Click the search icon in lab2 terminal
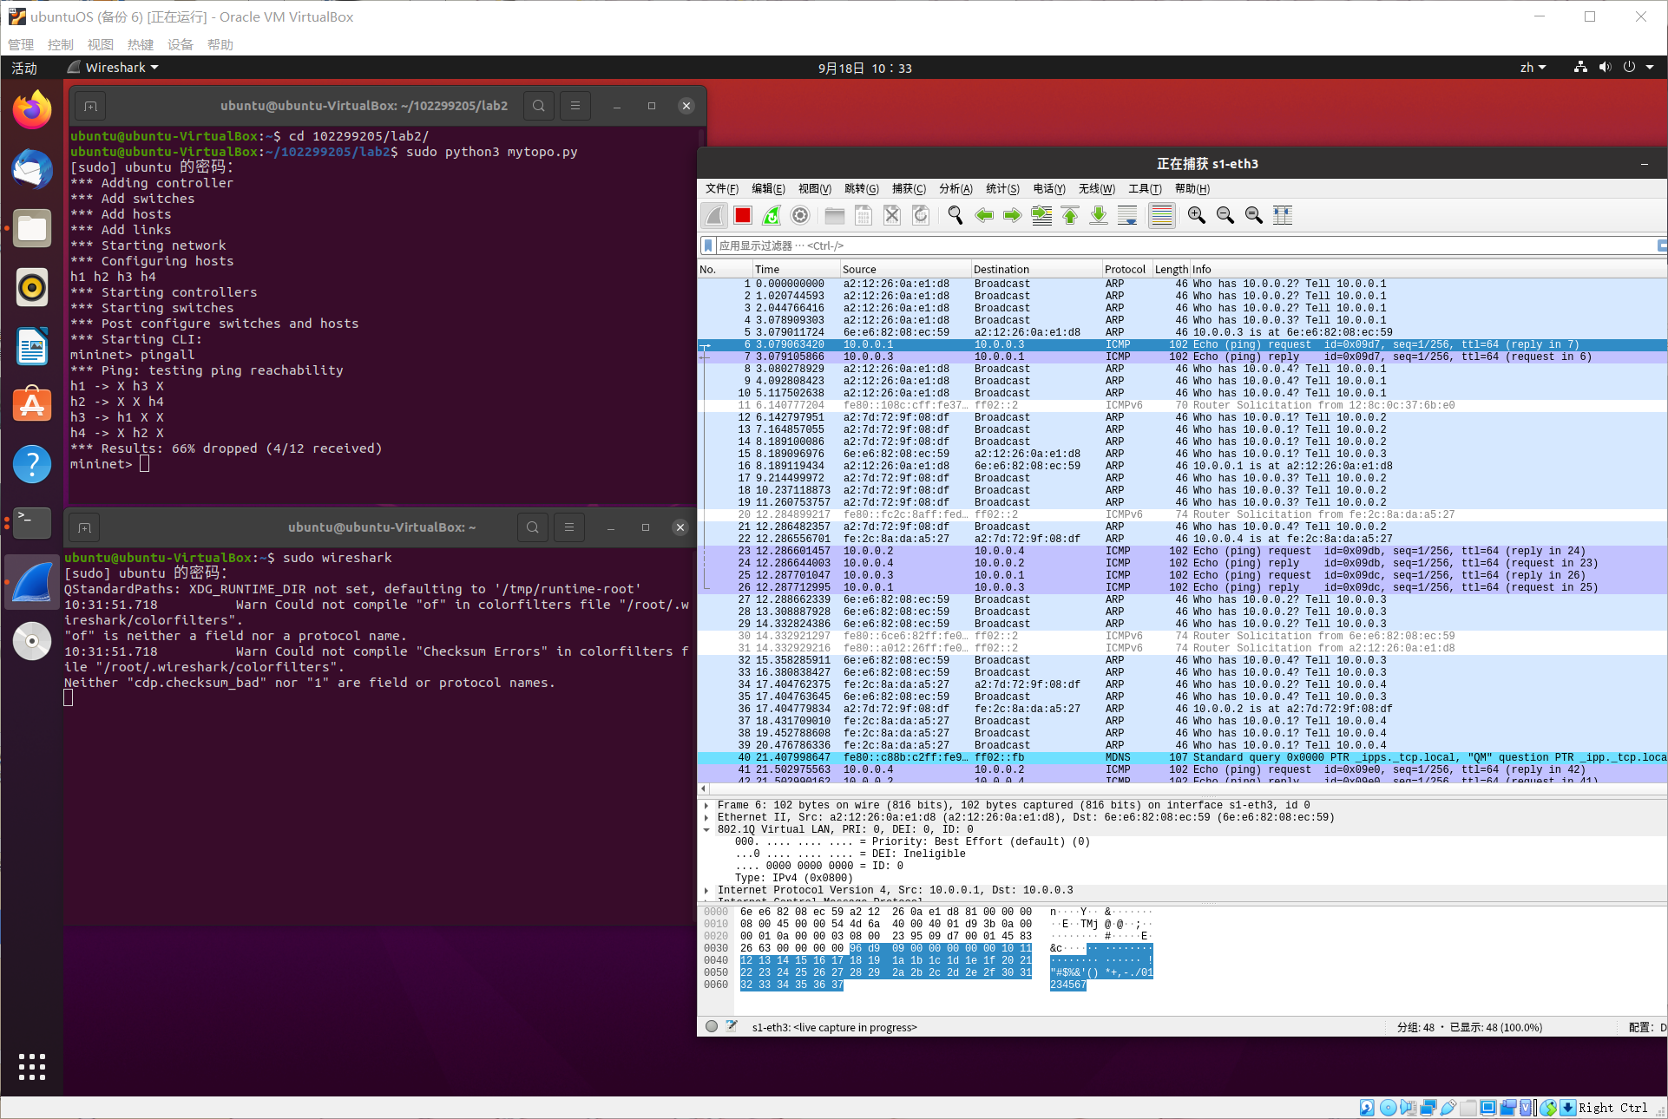The image size is (1668, 1119). coord(539,106)
